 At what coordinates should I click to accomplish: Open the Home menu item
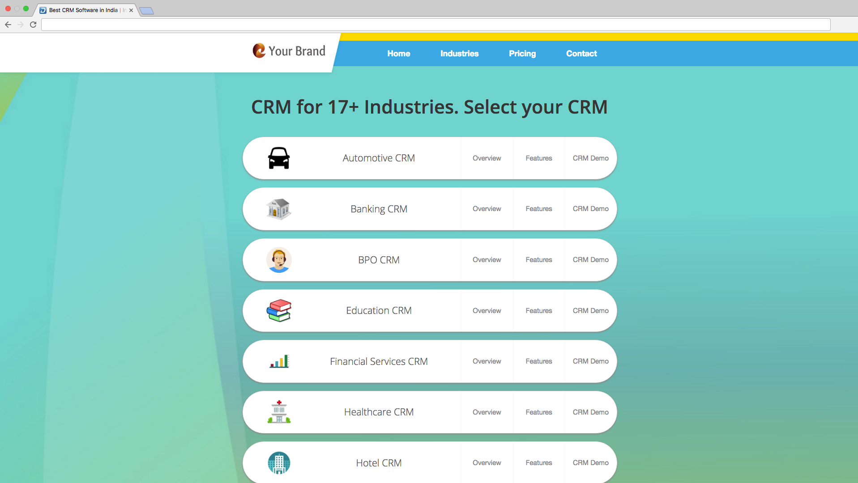(x=398, y=54)
